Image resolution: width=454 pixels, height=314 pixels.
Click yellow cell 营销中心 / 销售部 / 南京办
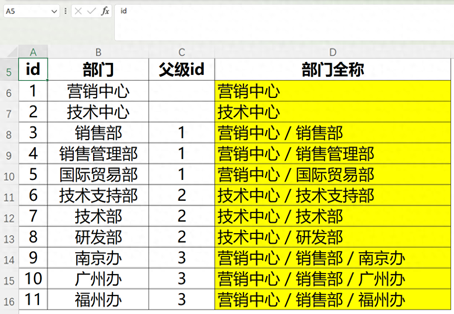click(x=333, y=257)
